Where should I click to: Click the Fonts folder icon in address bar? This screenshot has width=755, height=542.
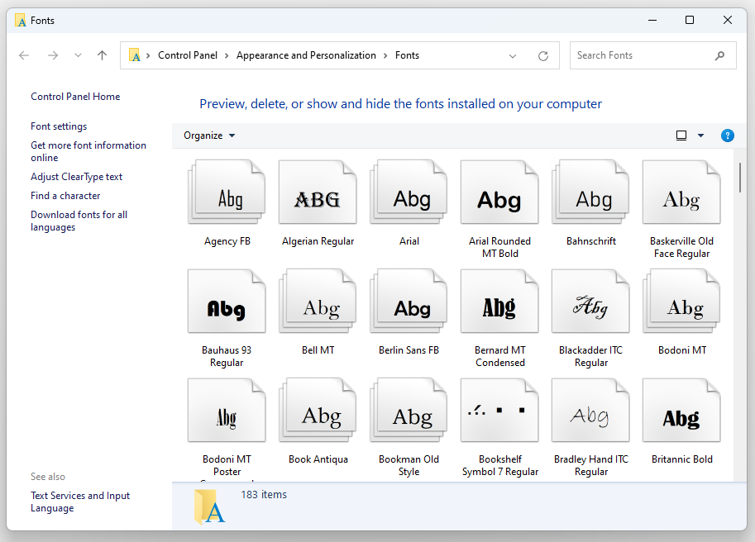pyautogui.click(x=135, y=55)
